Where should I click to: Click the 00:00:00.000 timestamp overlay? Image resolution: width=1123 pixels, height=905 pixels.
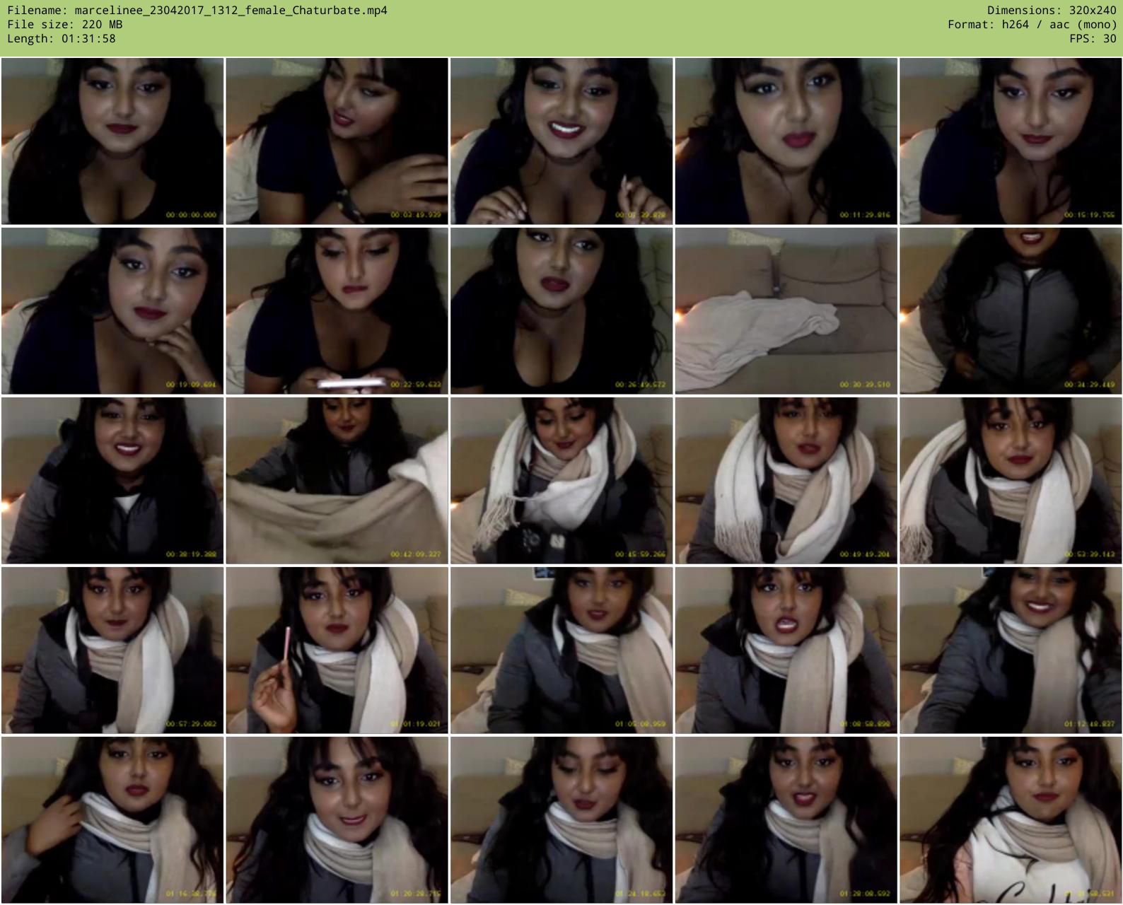191,215
